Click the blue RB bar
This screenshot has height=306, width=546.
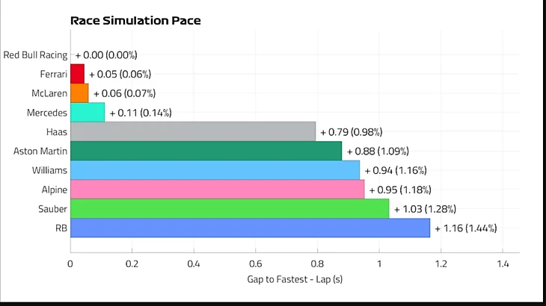pos(250,228)
